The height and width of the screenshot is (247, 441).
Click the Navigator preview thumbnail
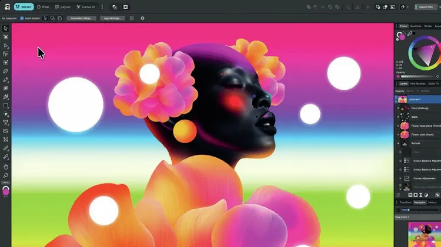[x=422, y=235]
